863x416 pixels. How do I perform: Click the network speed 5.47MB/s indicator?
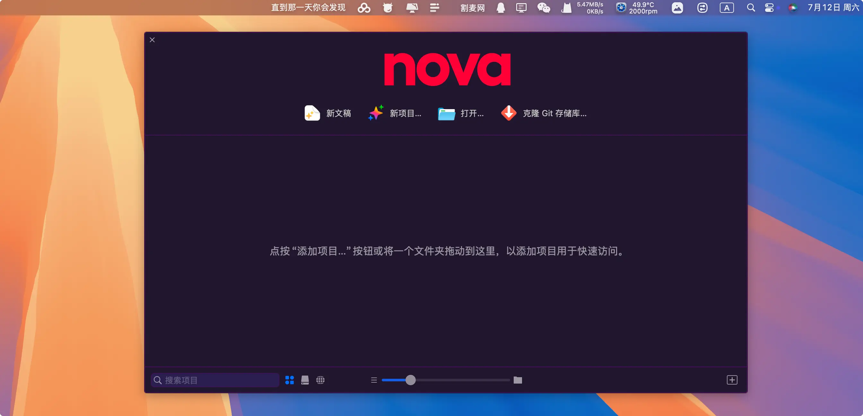coord(590,8)
